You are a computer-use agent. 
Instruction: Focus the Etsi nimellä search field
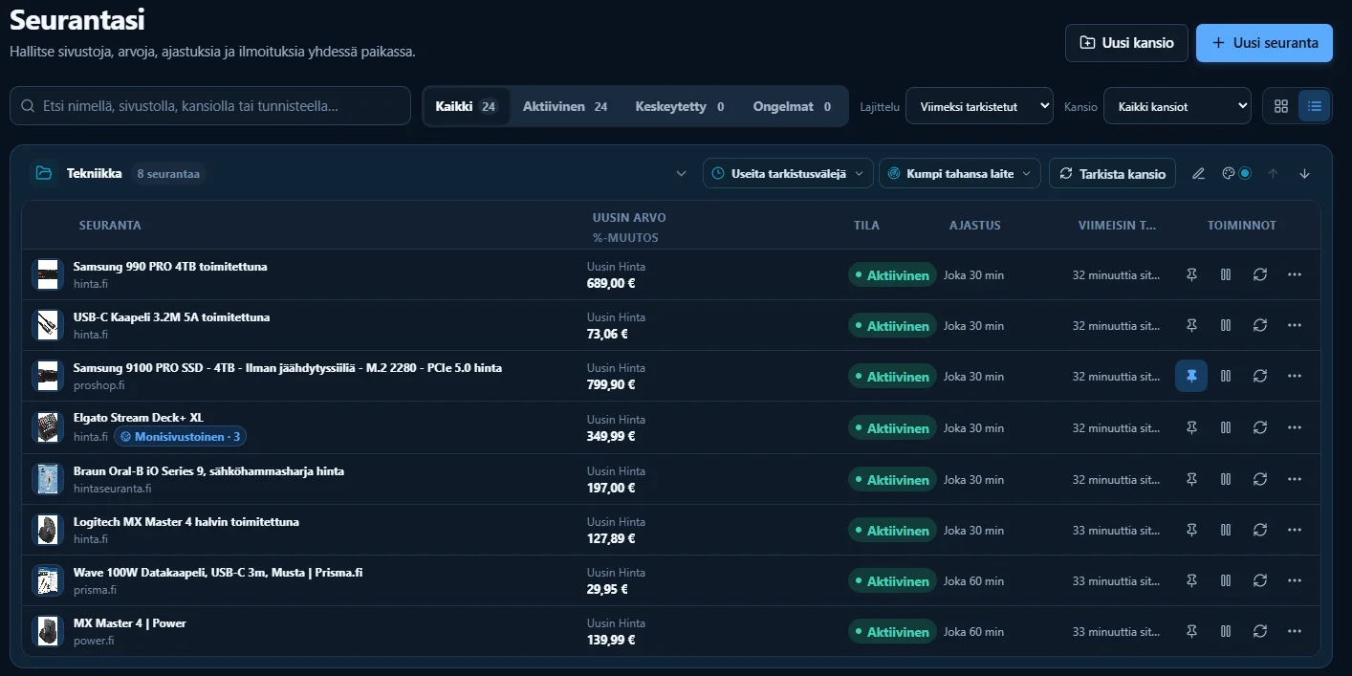coord(210,106)
